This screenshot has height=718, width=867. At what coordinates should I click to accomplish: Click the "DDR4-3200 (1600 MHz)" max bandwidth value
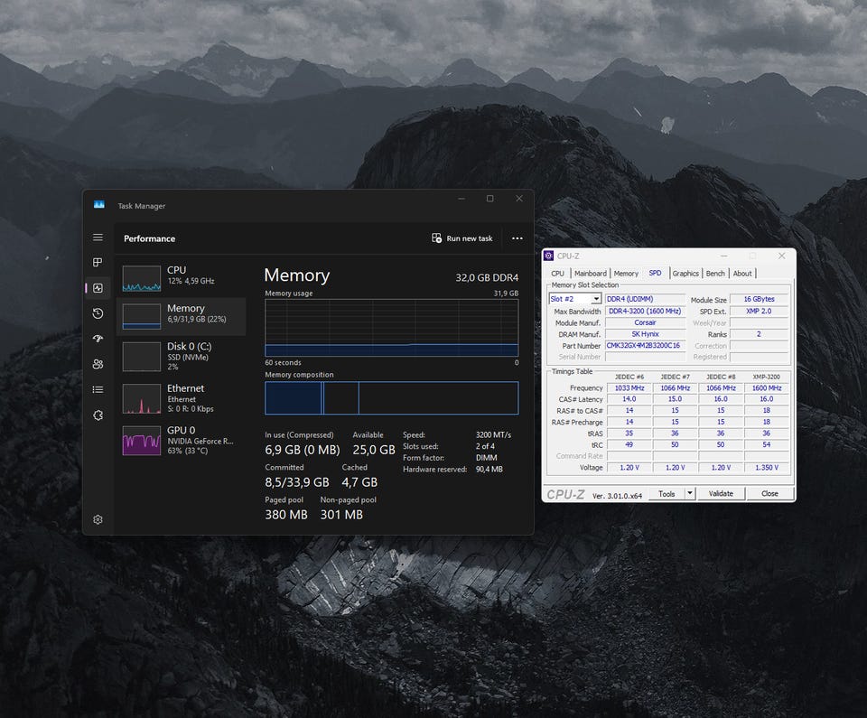click(x=645, y=311)
